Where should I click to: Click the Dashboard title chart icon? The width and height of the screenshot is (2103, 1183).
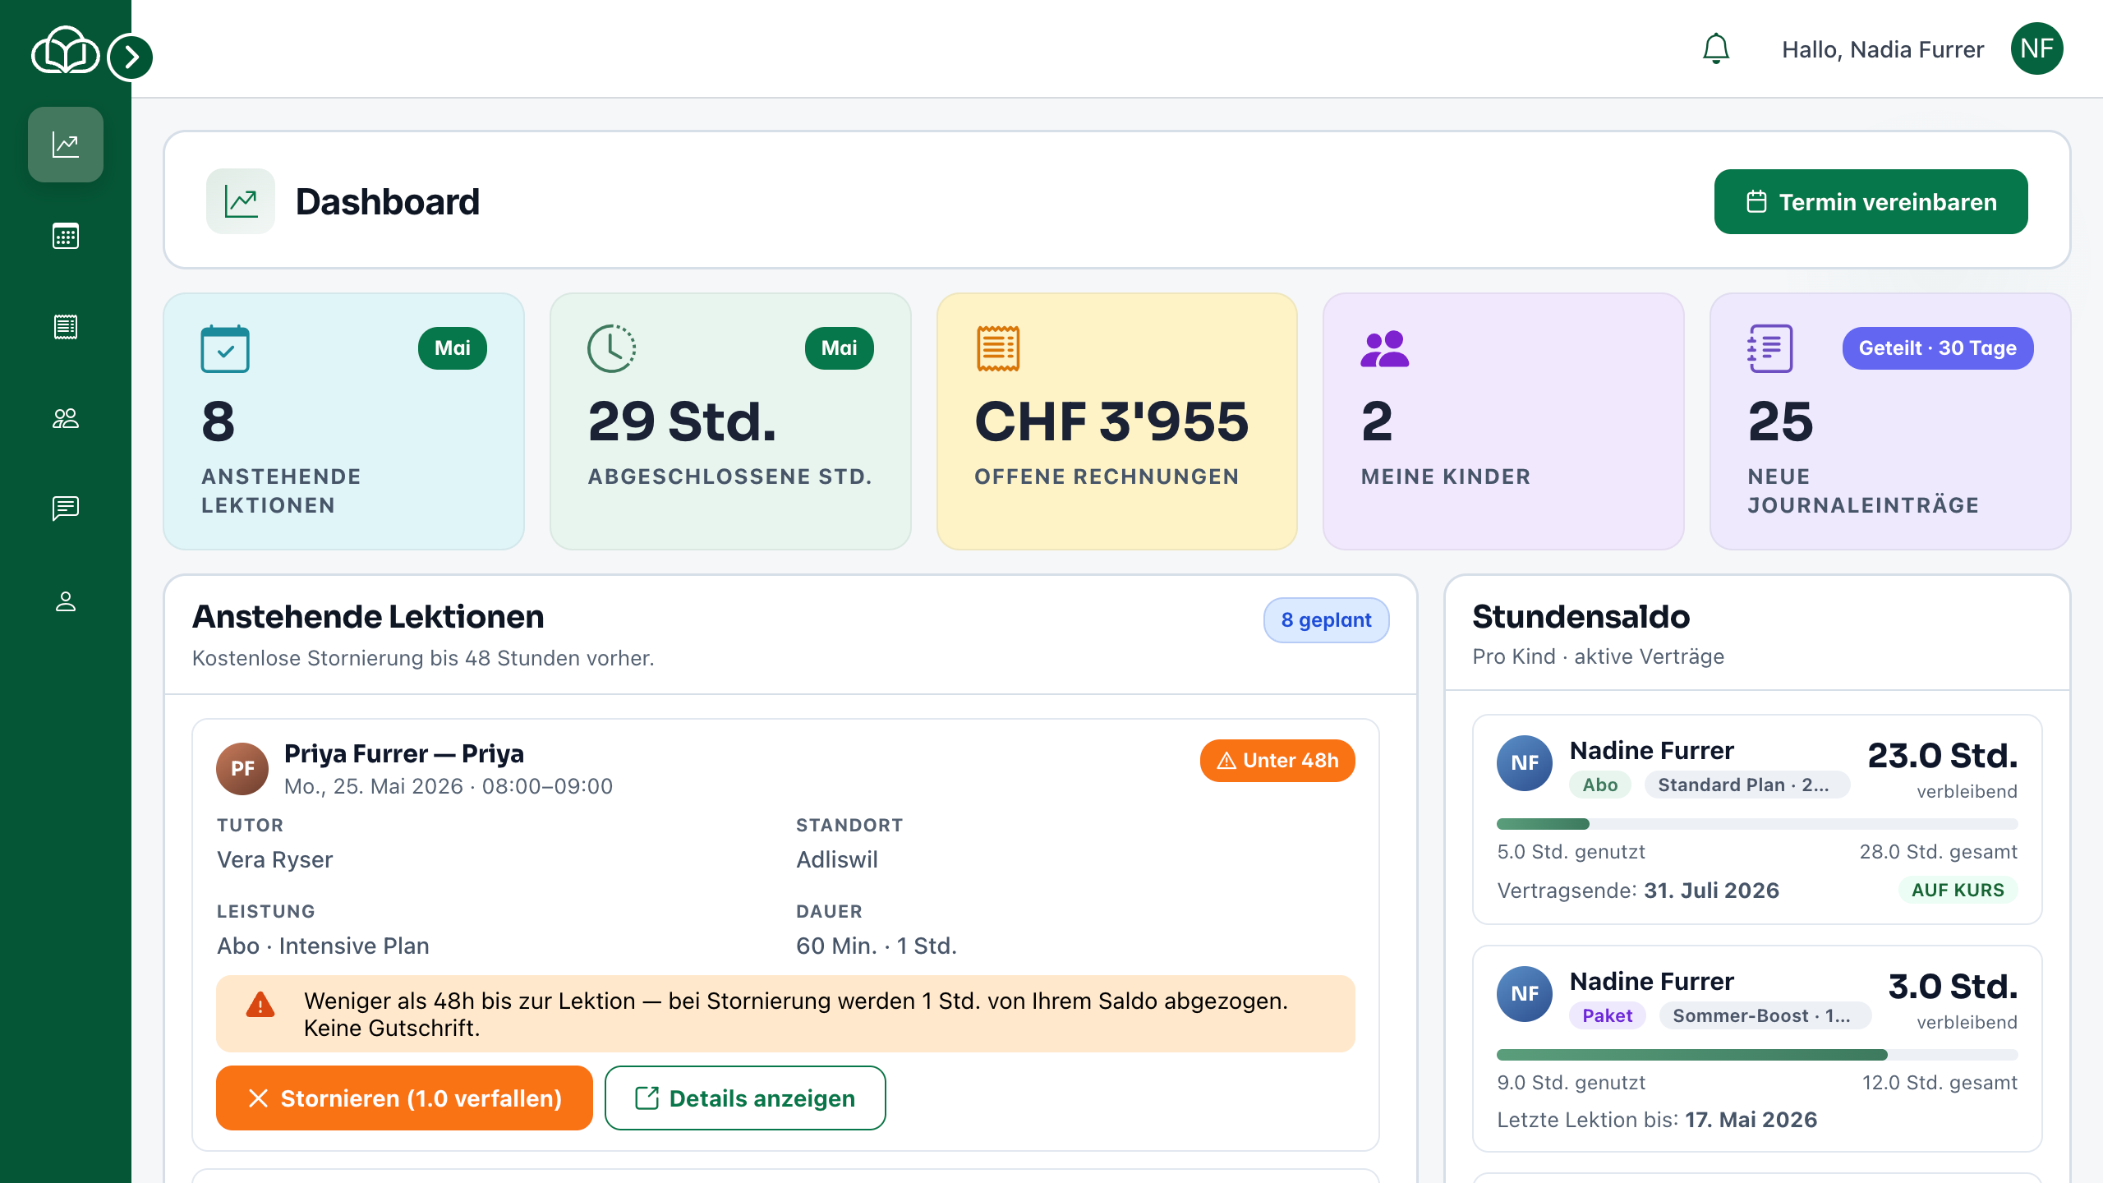pos(241,201)
